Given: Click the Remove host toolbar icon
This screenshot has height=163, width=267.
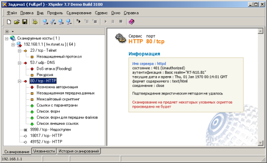Looking at the screenshot, I should pyautogui.click(x=69, y=22).
